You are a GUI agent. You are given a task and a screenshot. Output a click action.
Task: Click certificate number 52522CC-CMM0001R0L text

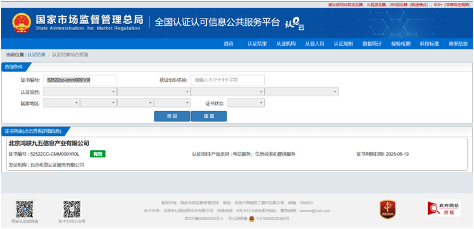pos(55,154)
